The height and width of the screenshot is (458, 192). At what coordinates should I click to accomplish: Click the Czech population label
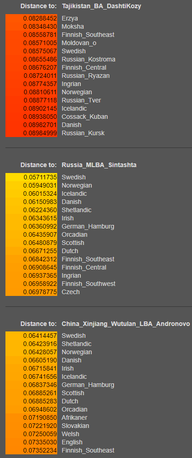pos(70,292)
